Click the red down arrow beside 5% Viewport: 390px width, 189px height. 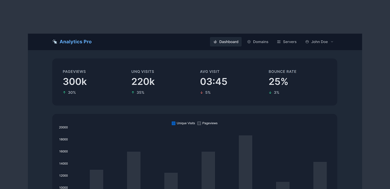[x=201, y=92]
